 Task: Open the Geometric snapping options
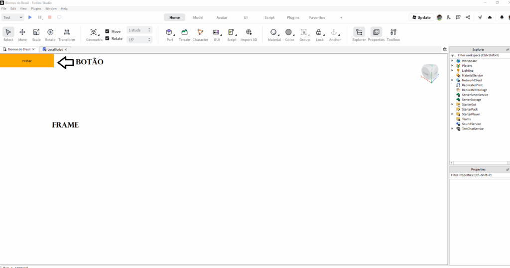[94, 34]
